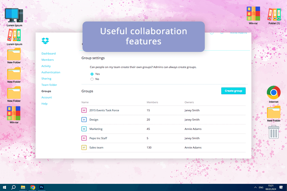287x191 pixels.
Task: Click the Sales team ST icon
Action: point(84,147)
